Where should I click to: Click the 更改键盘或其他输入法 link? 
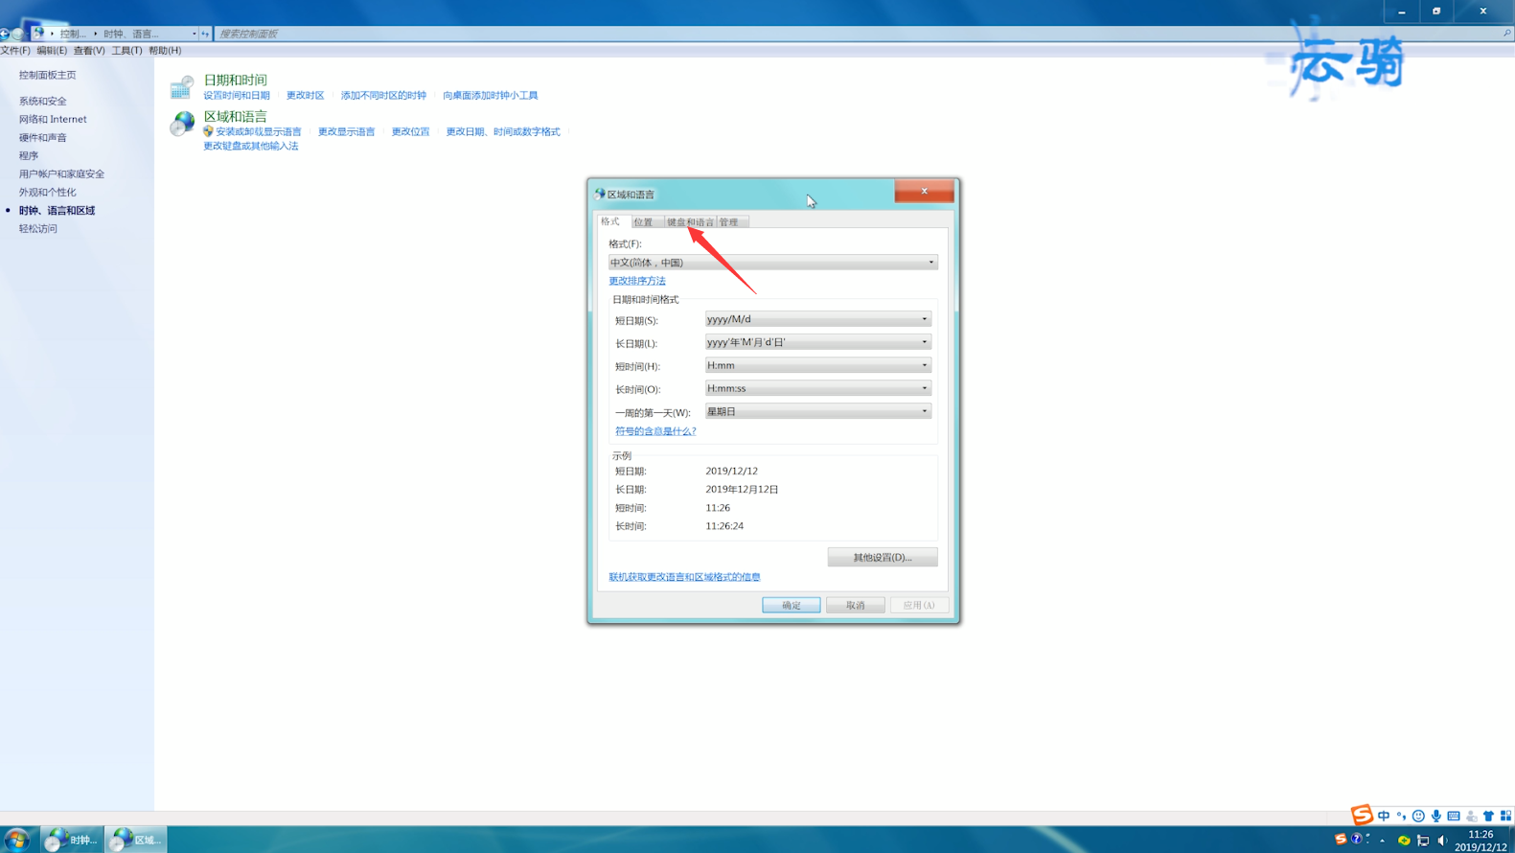point(251,146)
